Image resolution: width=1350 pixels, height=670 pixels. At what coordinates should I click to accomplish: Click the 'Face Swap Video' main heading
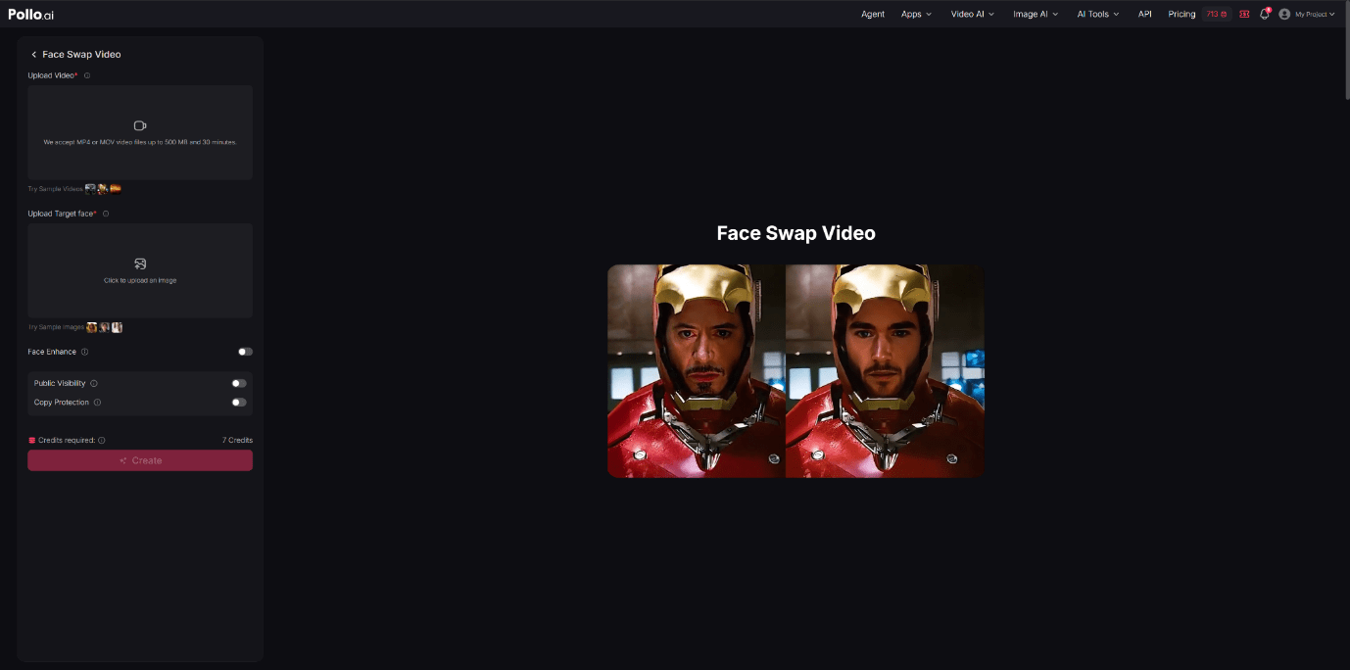796,233
